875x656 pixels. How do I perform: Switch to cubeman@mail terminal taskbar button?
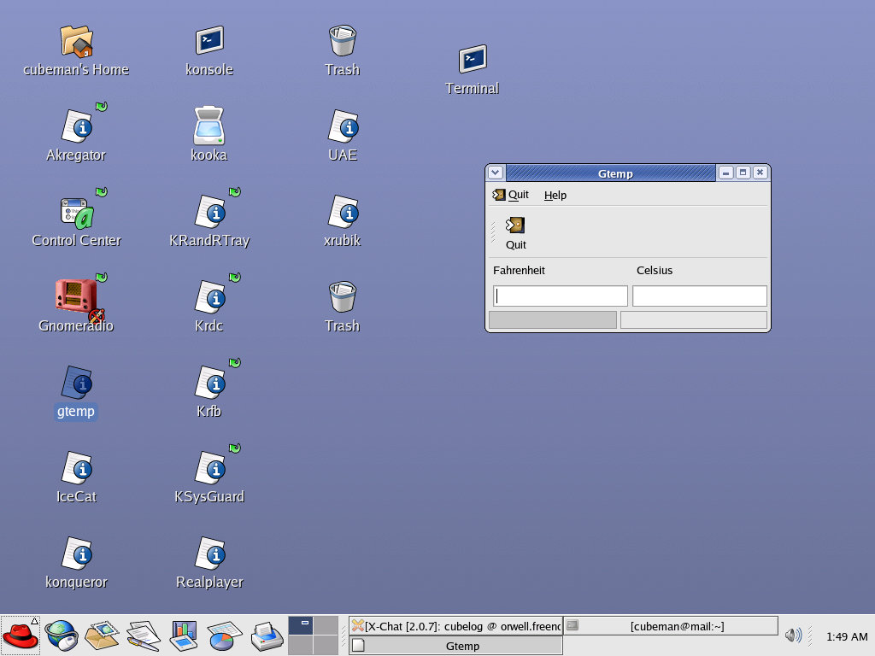pos(671,626)
